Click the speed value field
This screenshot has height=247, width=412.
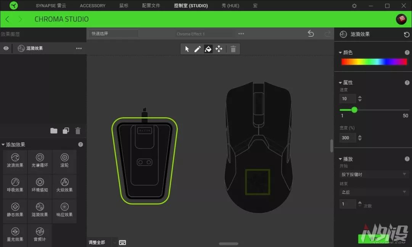point(348,98)
